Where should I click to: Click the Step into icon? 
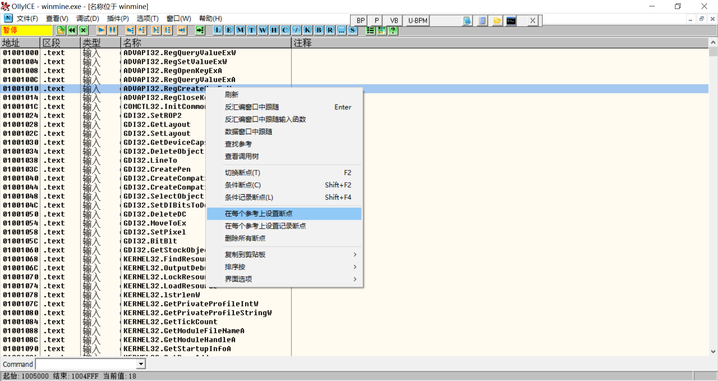coord(130,30)
